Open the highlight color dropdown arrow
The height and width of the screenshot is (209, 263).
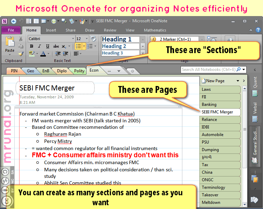(37, 54)
